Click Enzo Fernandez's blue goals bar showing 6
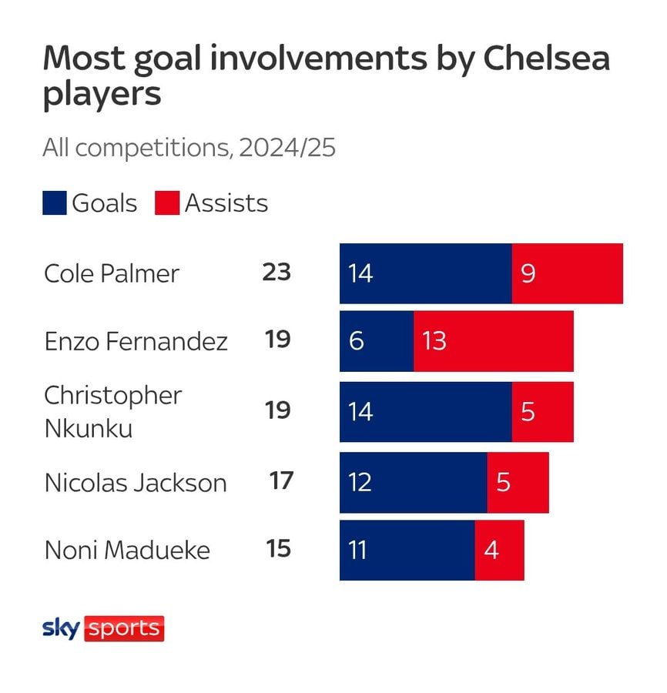Screen dimensions: 667x693 377,341
